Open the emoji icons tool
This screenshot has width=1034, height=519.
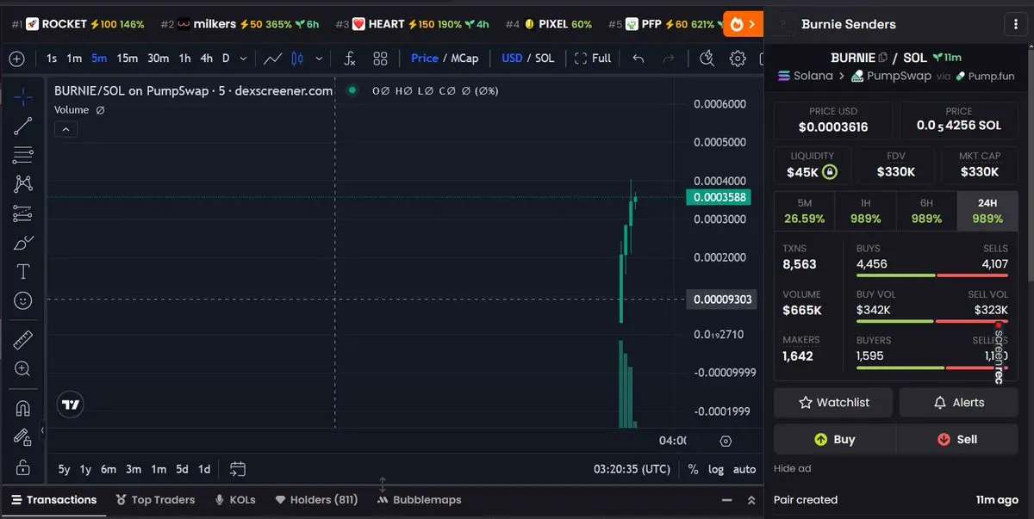pos(23,300)
